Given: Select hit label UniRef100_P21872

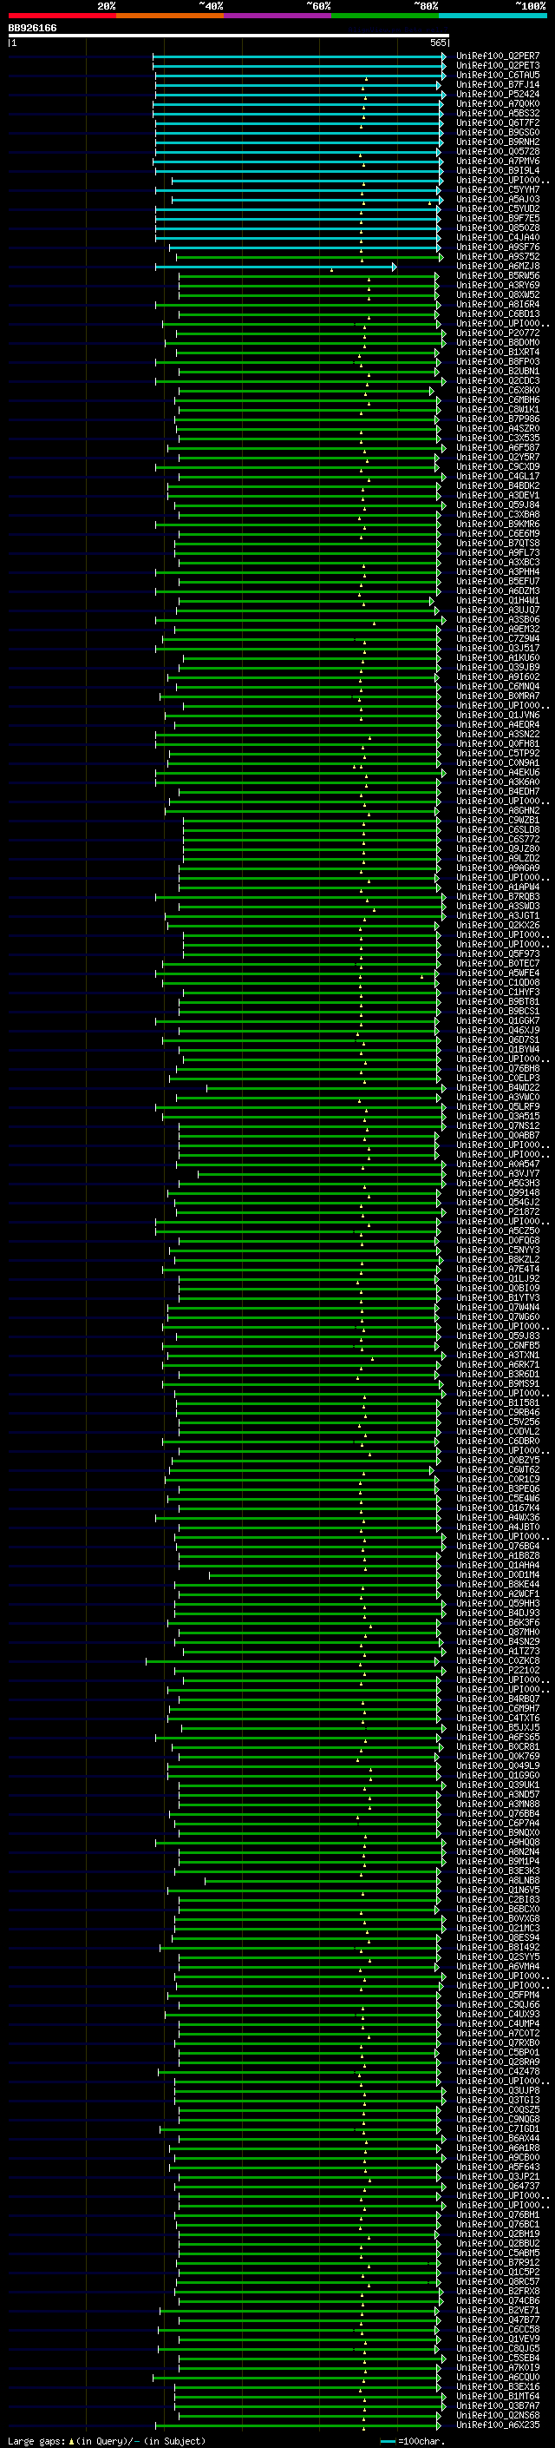Looking at the screenshot, I should 498,1211.
